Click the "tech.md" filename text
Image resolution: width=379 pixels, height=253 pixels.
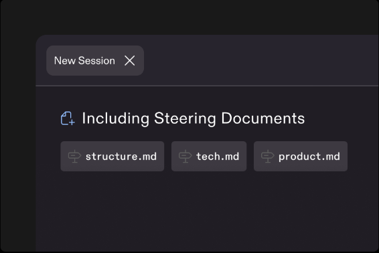pos(218,157)
